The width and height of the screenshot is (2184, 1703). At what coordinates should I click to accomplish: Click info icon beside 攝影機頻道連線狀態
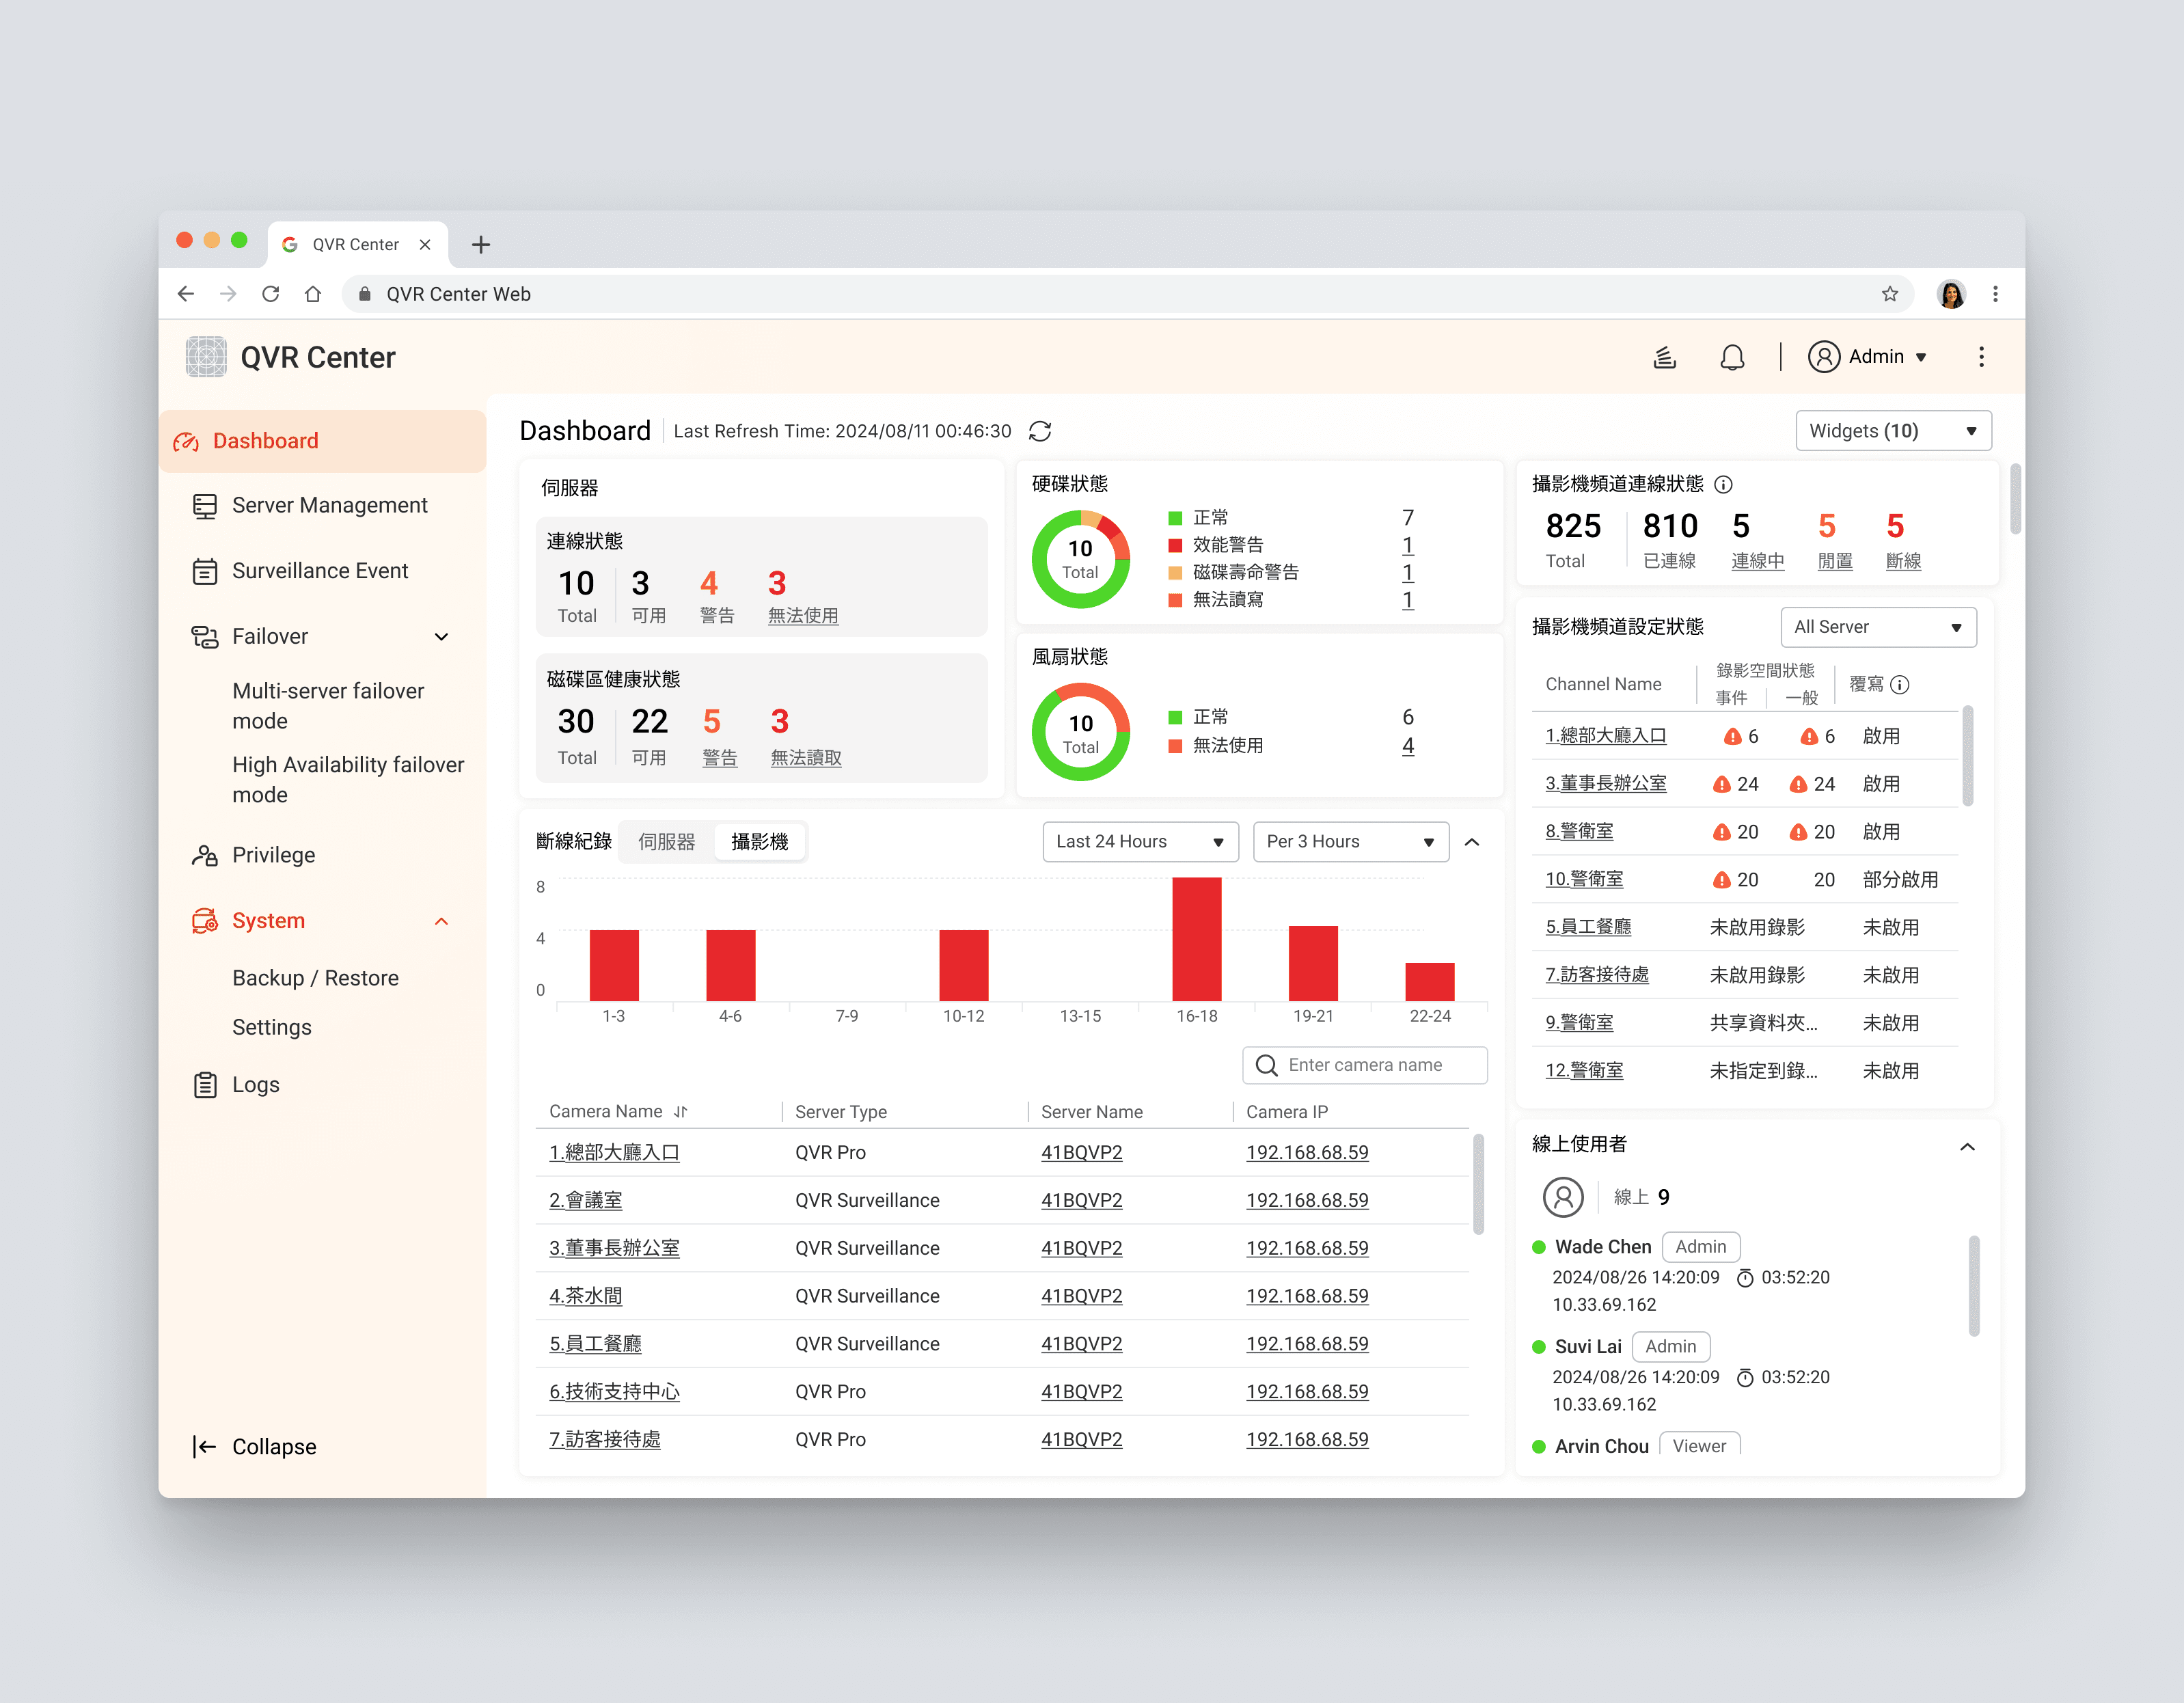[x=1723, y=485]
